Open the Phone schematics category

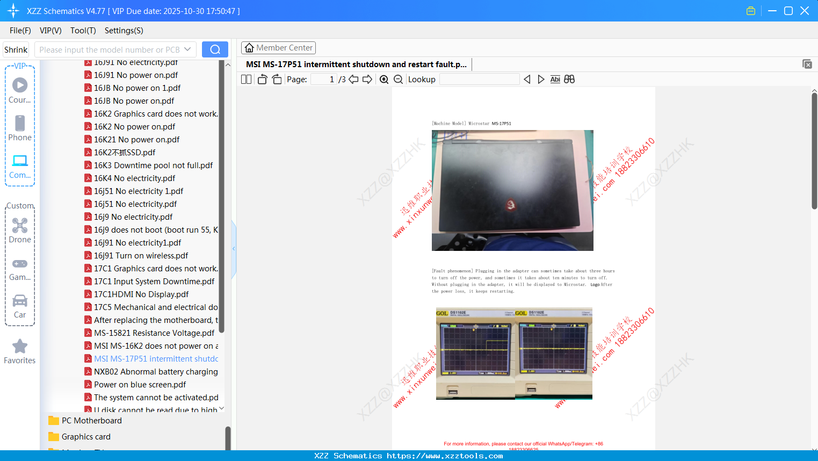pyautogui.click(x=20, y=128)
